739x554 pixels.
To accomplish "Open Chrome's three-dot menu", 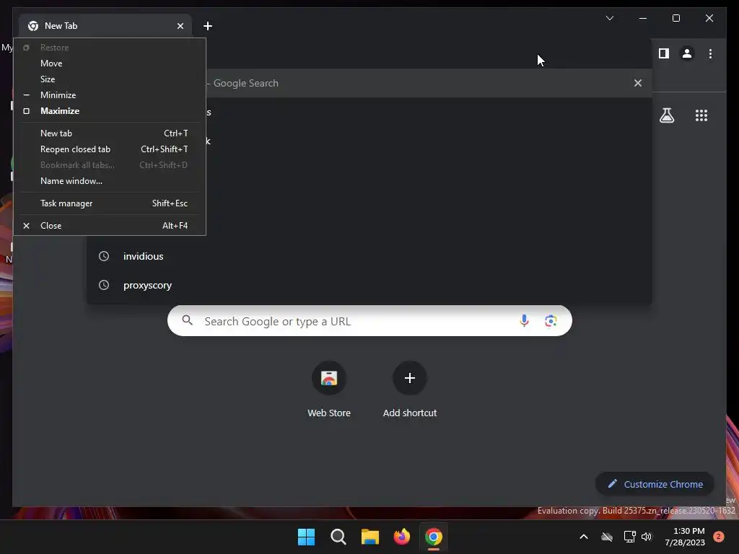I will pos(710,53).
